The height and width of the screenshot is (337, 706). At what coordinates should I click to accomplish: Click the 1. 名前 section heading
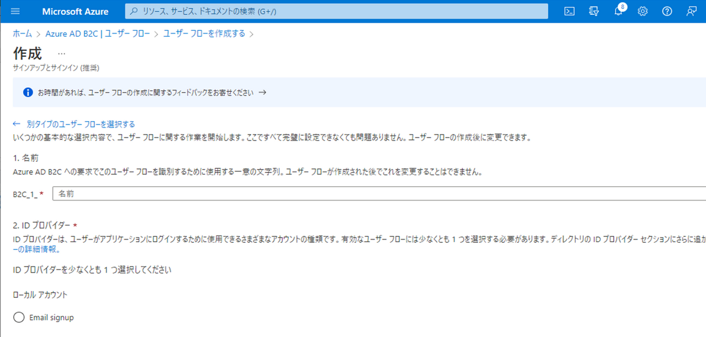pos(26,158)
